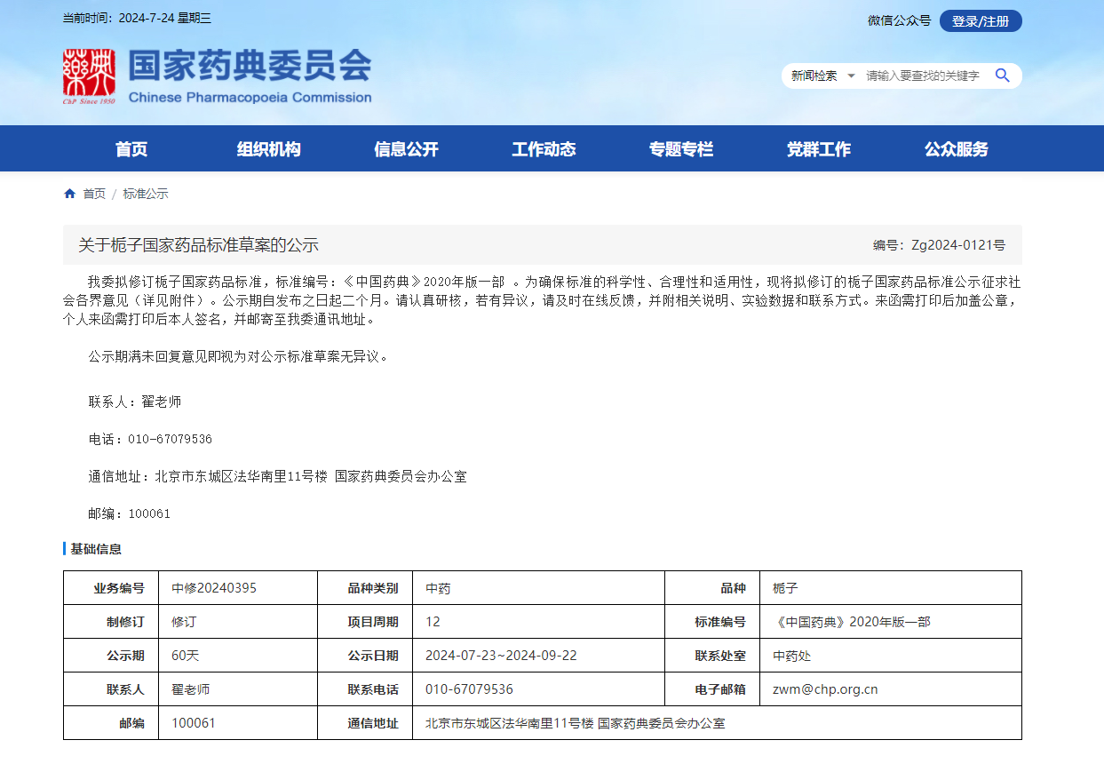
Task: Open the 信息公开 navigation menu
Action: [406, 149]
